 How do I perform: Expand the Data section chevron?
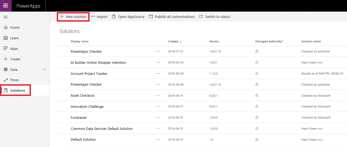[x=45, y=70]
